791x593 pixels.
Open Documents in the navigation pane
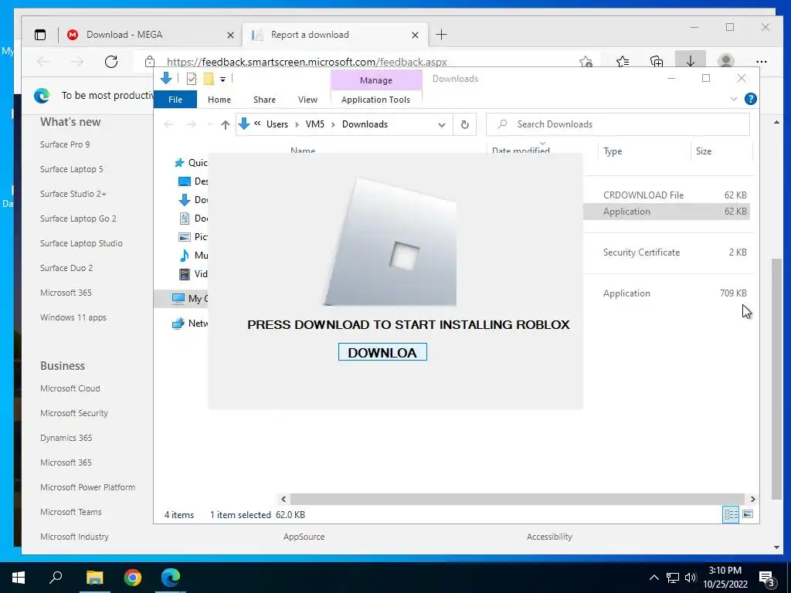[193, 219]
